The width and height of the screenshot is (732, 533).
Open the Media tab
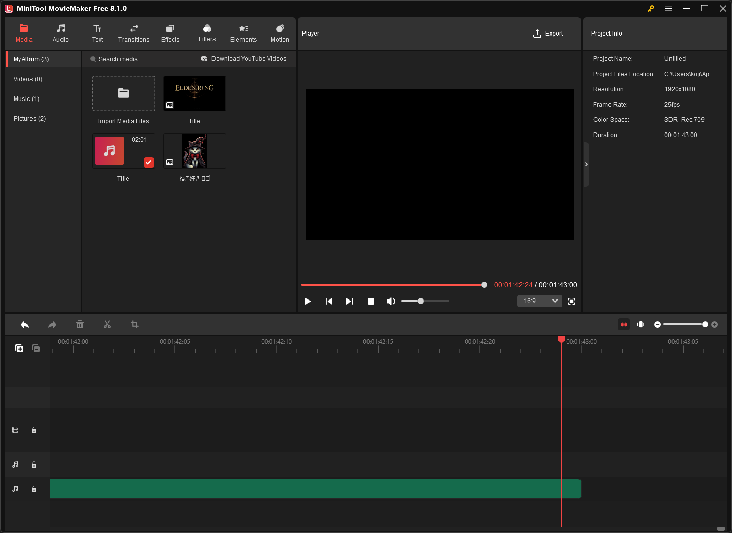pyautogui.click(x=24, y=34)
